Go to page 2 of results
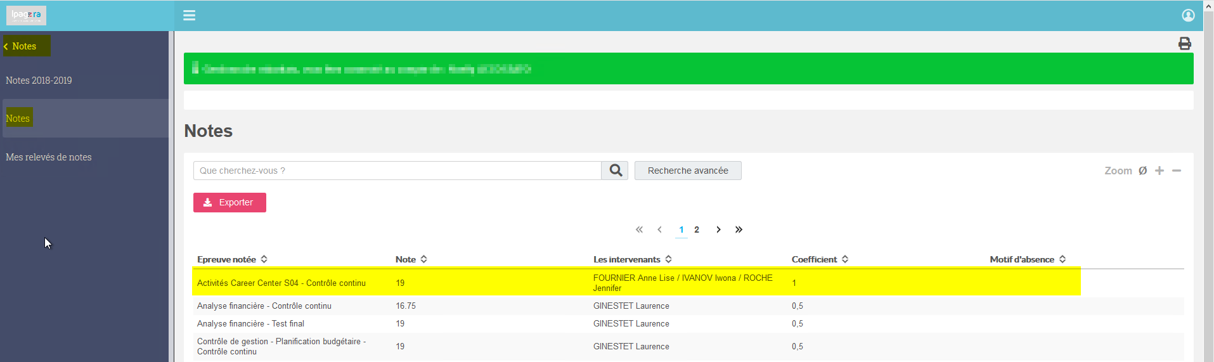 (x=697, y=229)
